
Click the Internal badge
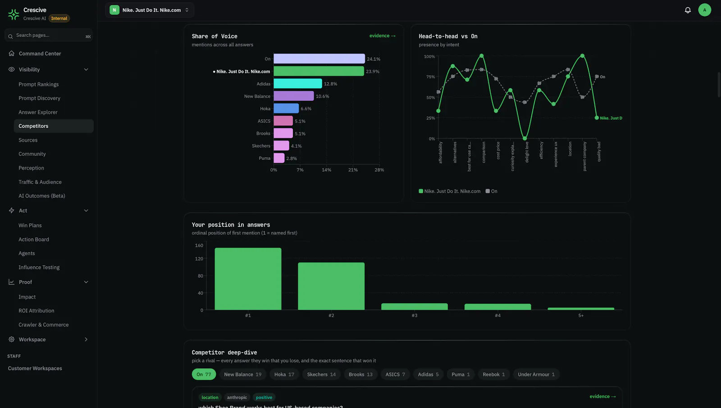pyautogui.click(x=59, y=18)
